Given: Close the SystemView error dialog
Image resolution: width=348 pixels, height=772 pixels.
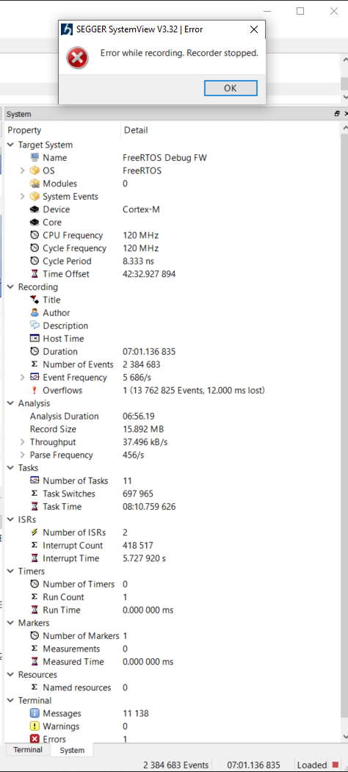Looking at the screenshot, I should (254, 29).
